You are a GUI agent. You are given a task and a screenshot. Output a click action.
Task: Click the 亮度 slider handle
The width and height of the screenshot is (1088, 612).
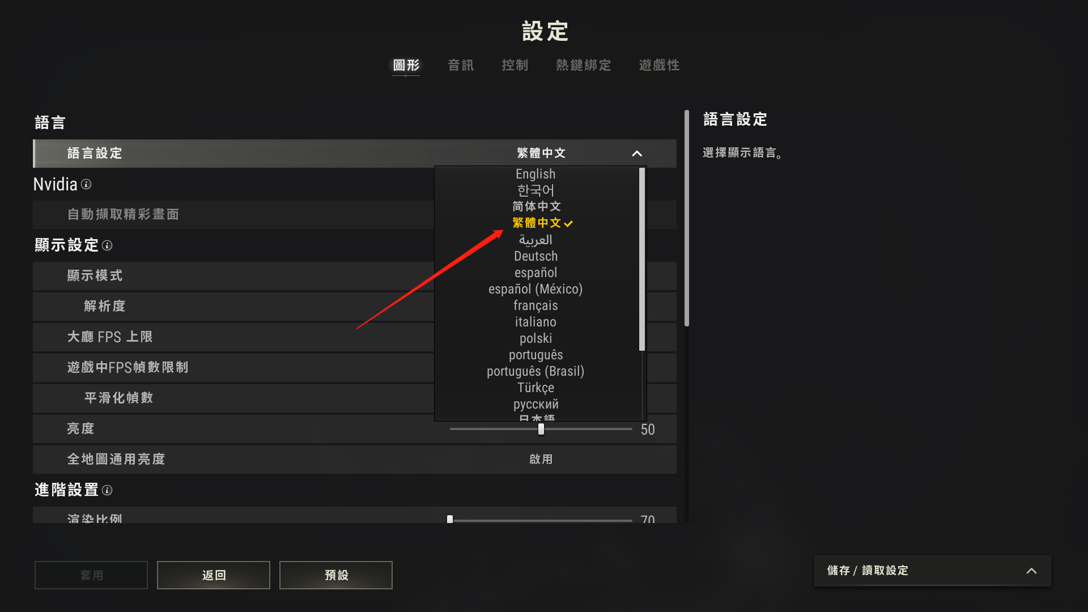(x=541, y=429)
